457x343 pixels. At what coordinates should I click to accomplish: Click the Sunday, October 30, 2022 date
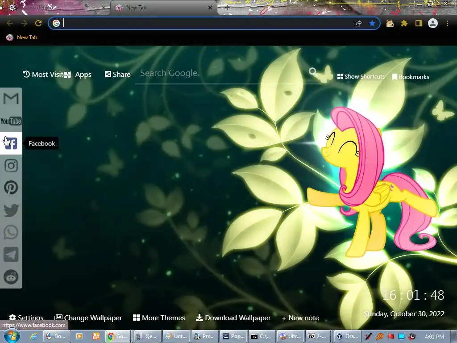[404, 314]
